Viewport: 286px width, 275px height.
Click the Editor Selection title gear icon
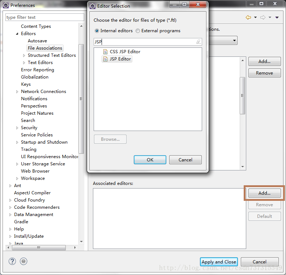(x=93, y=6)
